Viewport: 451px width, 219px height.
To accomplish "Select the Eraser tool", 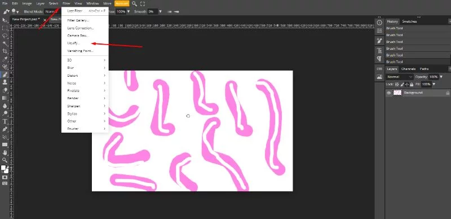I will pyautogui.click(x=5, y=90).
